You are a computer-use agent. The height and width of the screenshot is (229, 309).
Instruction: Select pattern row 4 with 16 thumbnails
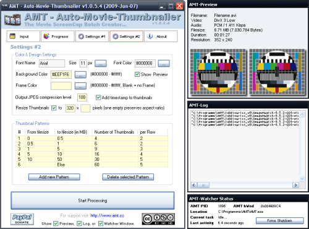coord(92,154)
